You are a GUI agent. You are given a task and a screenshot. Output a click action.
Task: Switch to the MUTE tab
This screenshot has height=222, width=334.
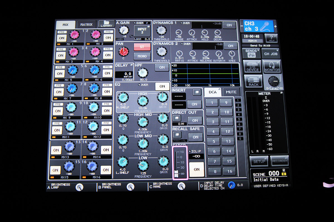coord(231,92)
